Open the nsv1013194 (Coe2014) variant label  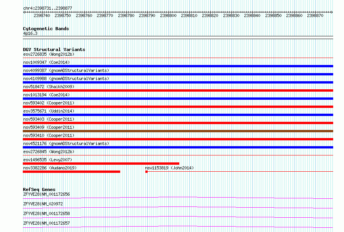[x=46, y=95]
